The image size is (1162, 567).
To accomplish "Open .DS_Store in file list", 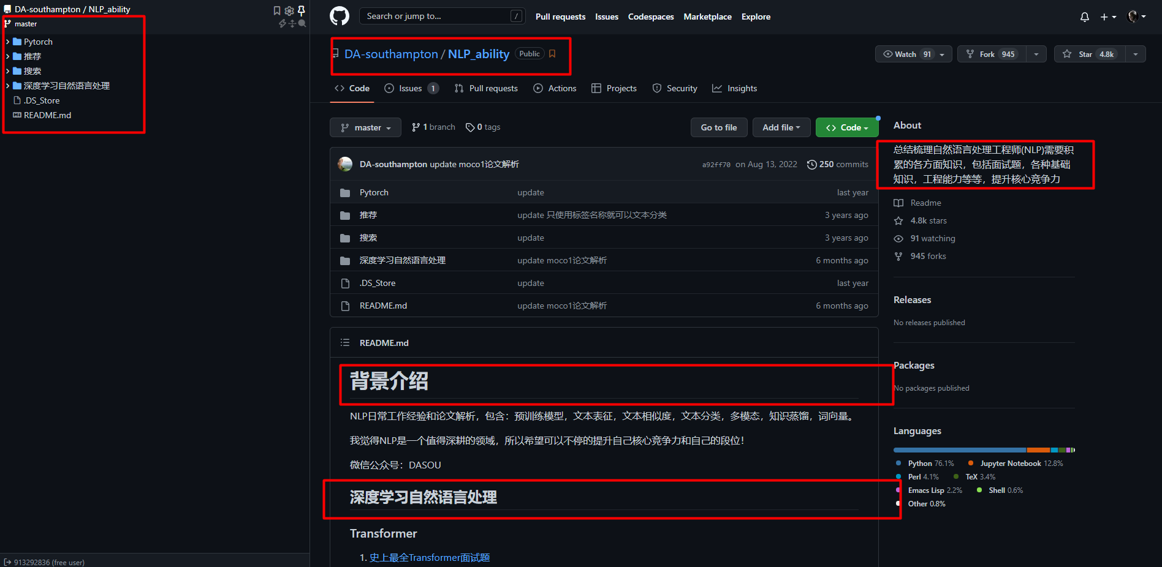I will [x=378, y=283].
